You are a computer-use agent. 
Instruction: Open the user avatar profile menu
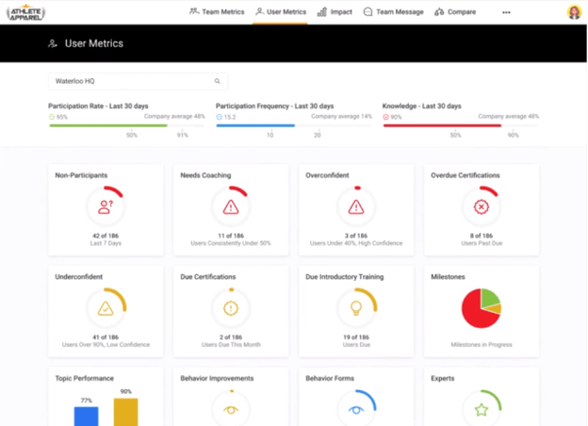(x=574, y=12)
